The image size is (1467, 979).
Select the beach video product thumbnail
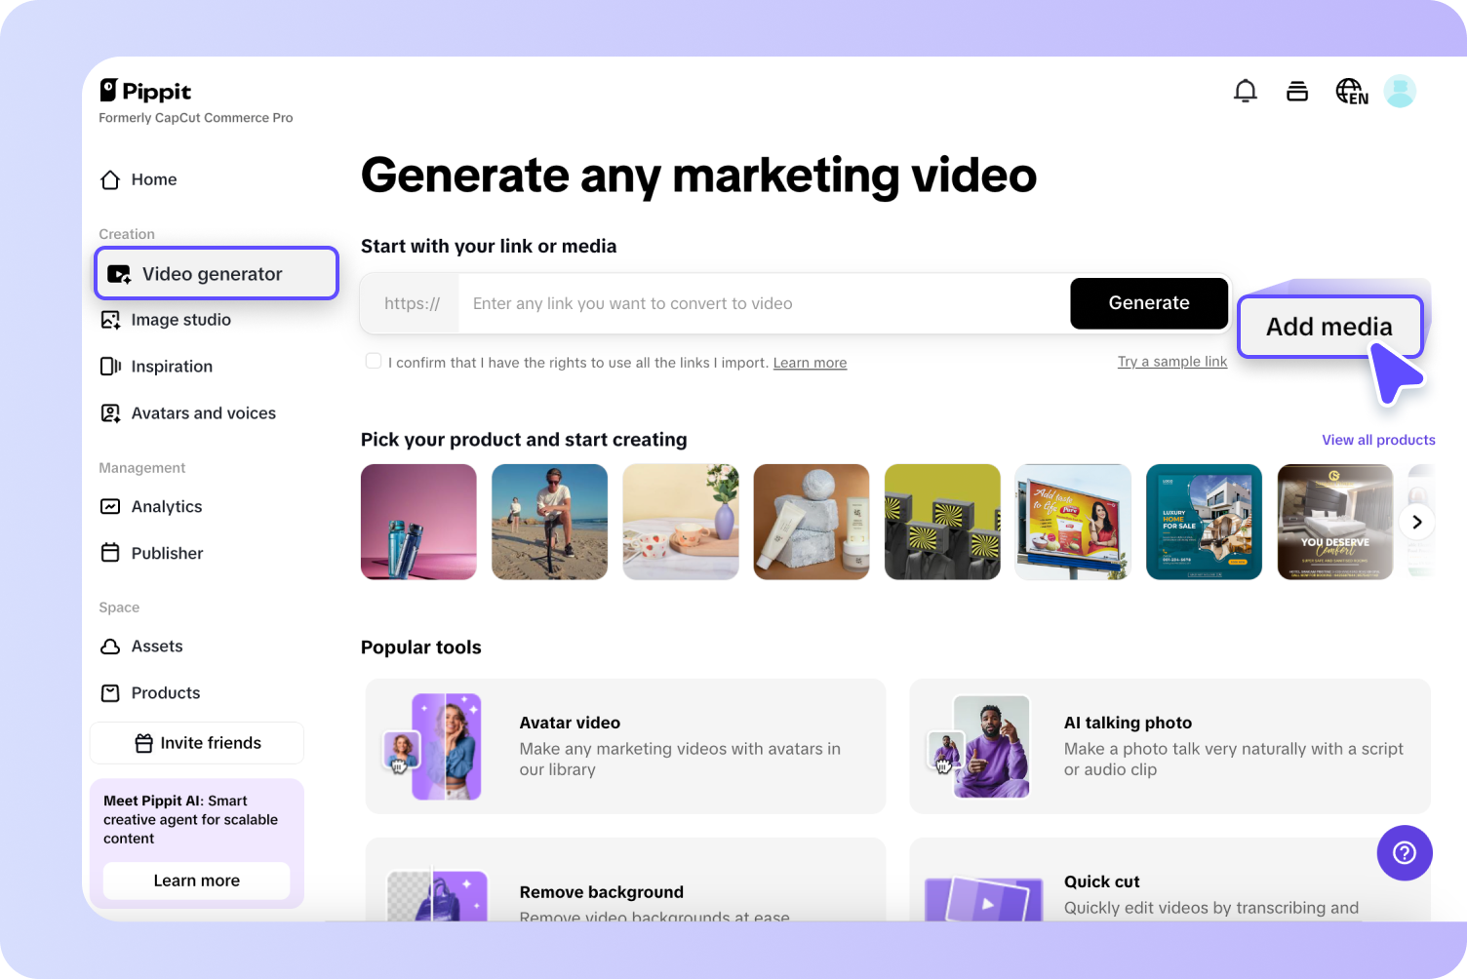pos(549,522)
